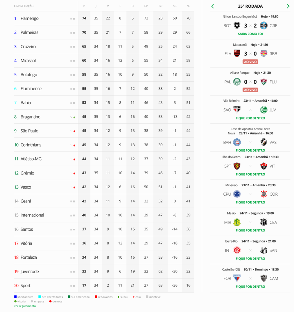Click the Fluminense crest beside FLU
Image resolution: width=294 pixels, height=312 pixels.
[x=264, y=82]
